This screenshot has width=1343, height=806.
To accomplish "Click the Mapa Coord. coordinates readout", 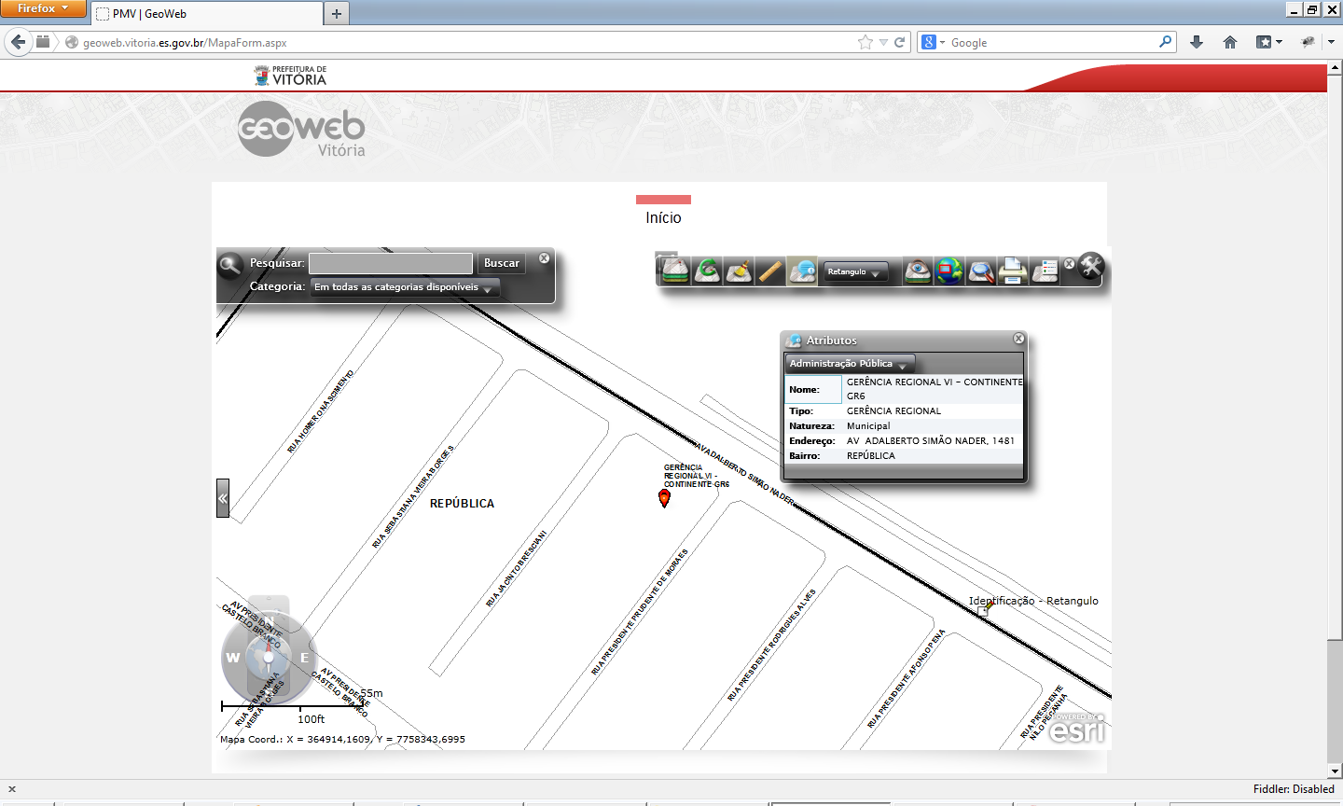I will click(x=342, y=740).
